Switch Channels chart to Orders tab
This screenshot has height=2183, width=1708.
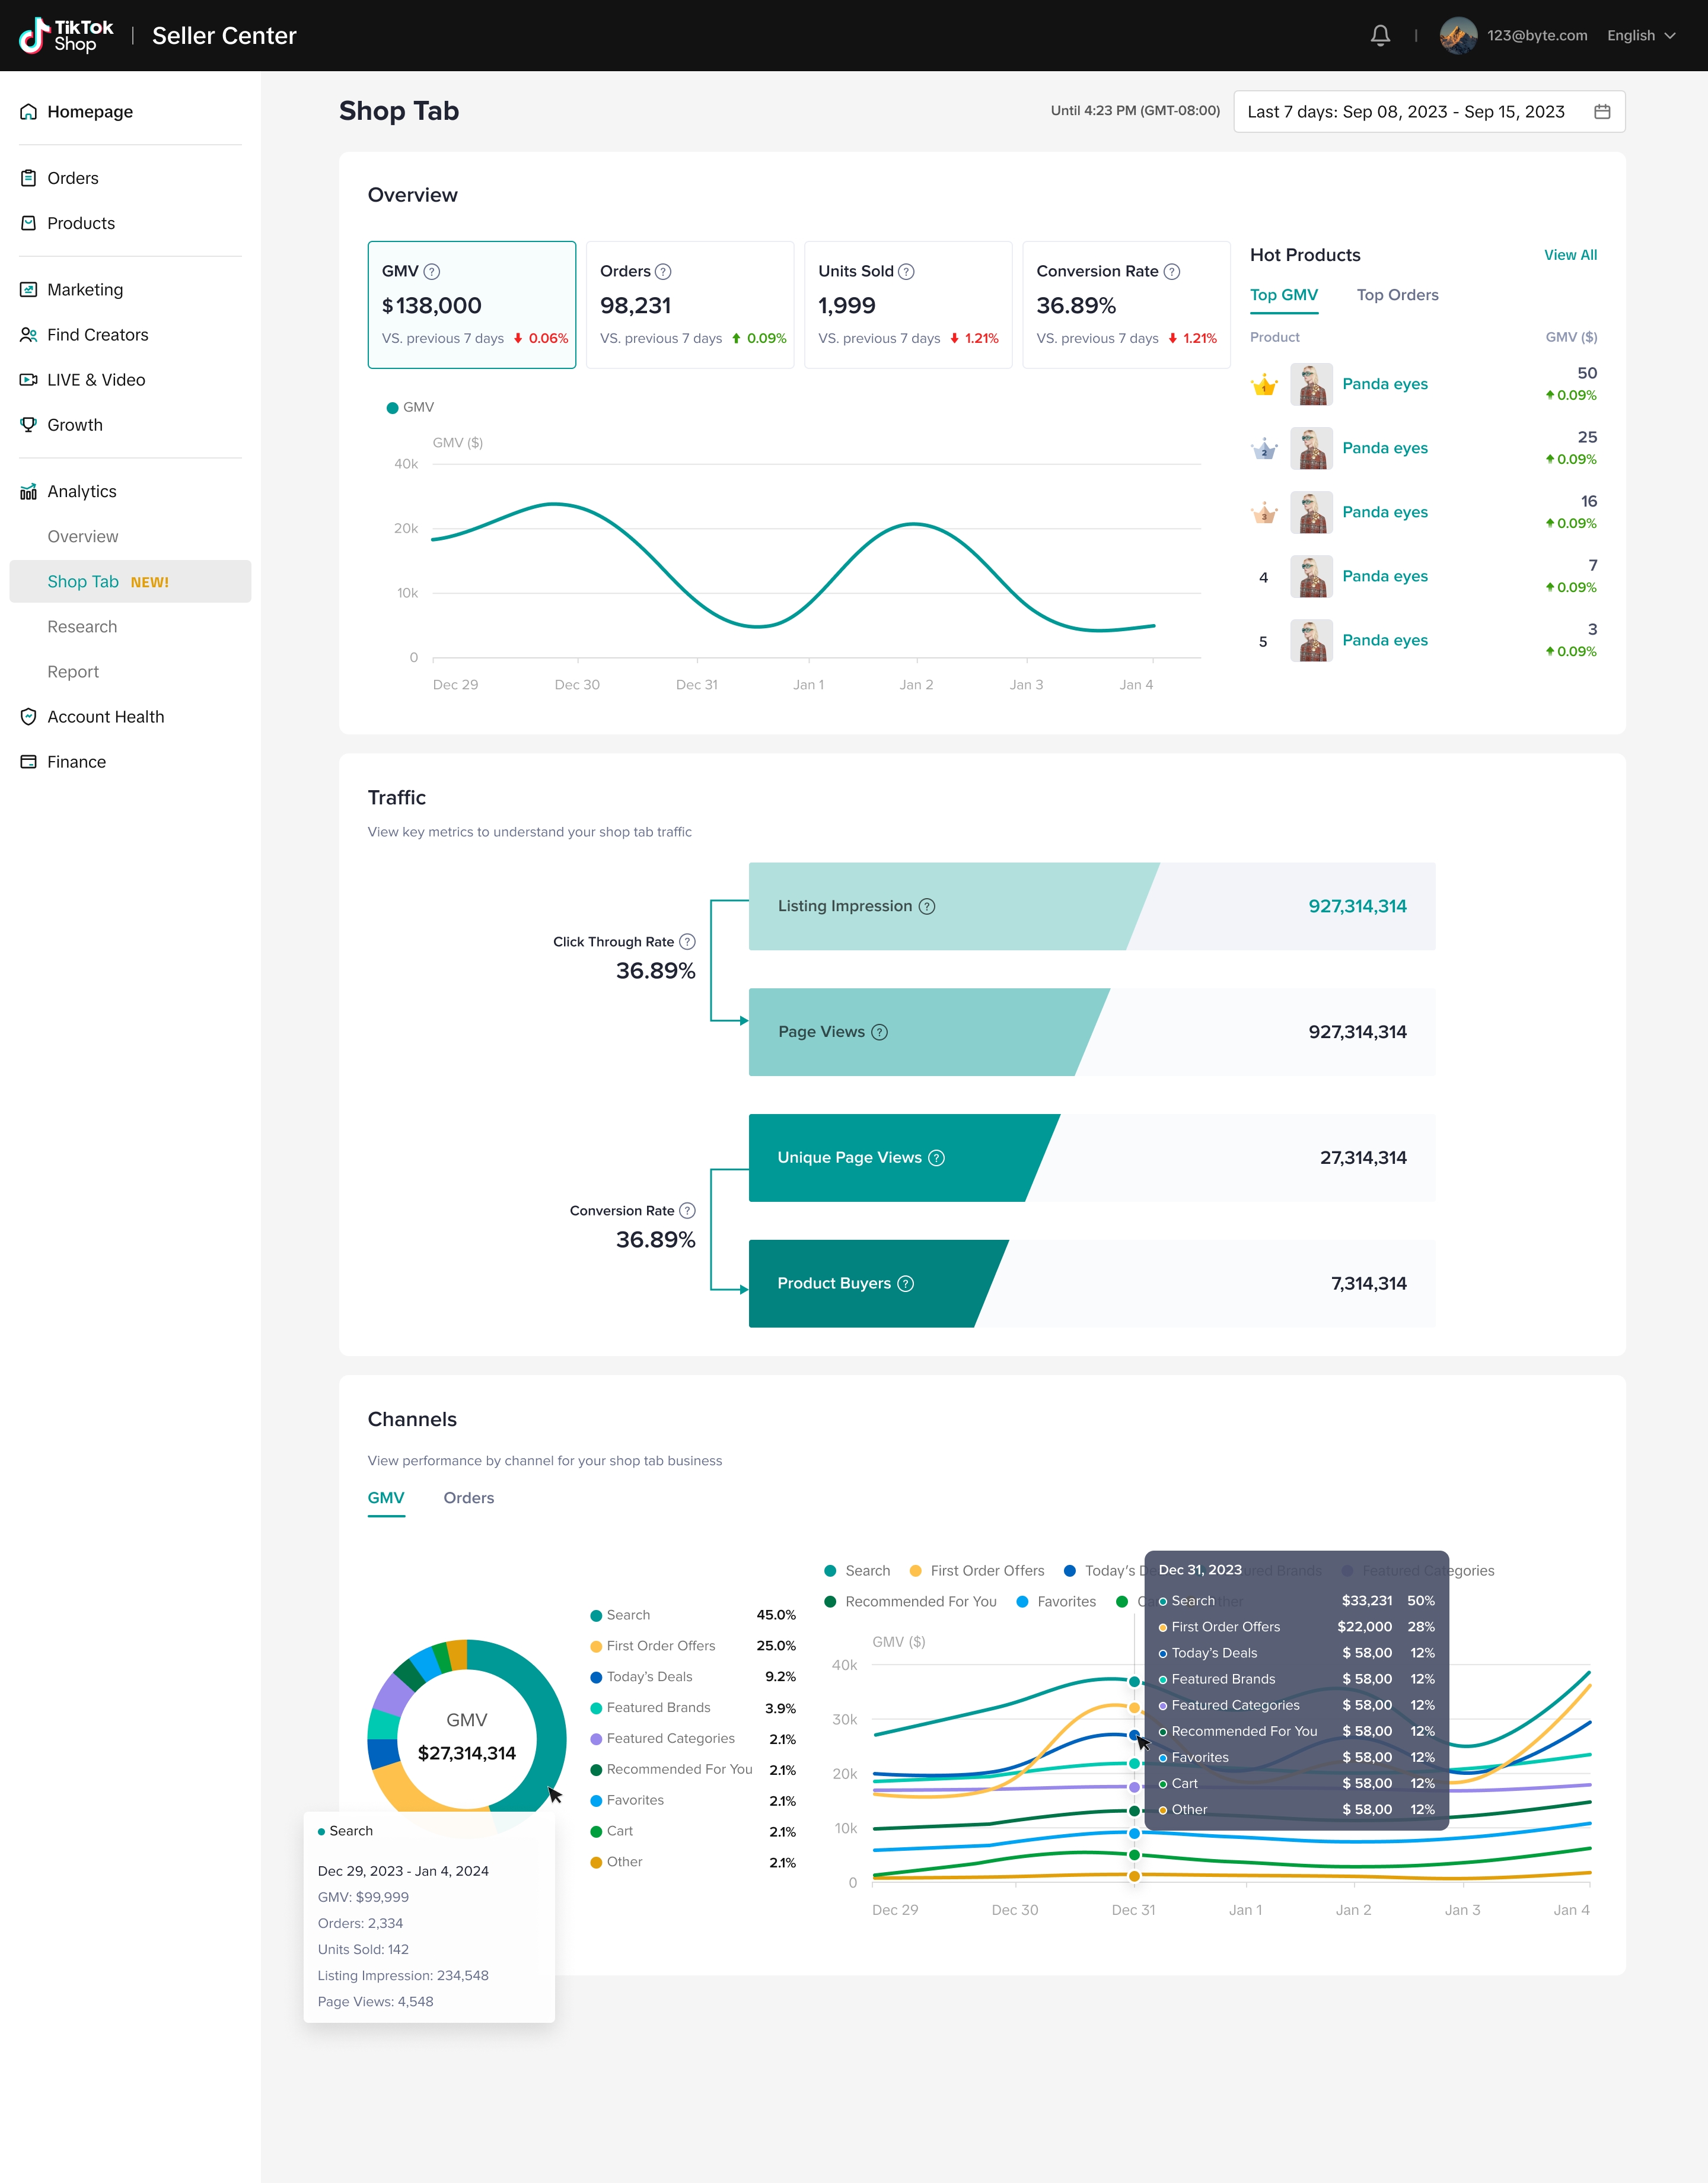[x=468, y=1498]
